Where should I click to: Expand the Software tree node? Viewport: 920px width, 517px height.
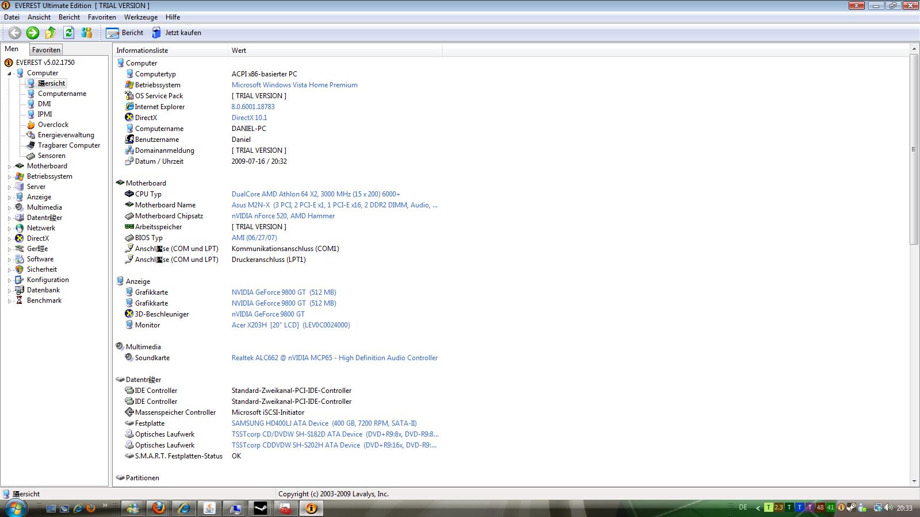coord(10,260)
